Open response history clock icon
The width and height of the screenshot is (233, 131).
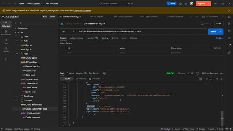point(104,73)
